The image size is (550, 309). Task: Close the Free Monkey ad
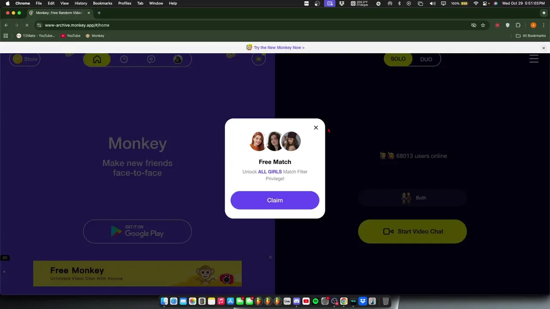point(270,257)
